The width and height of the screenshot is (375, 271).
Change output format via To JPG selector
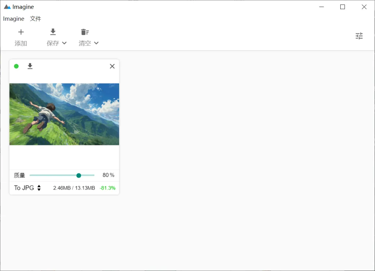tap(27, 188)
